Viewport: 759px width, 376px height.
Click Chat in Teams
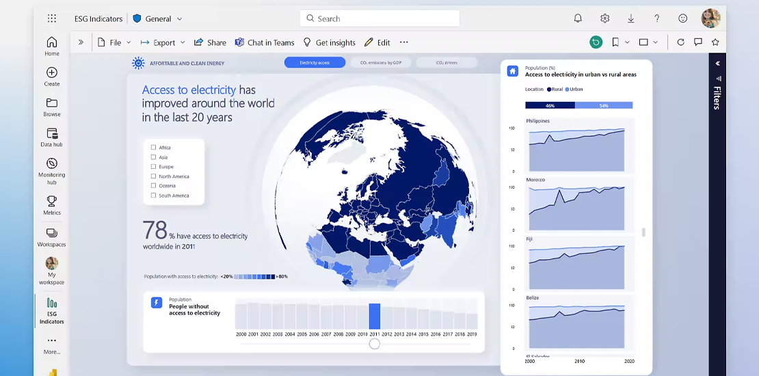tap(265, 42)
